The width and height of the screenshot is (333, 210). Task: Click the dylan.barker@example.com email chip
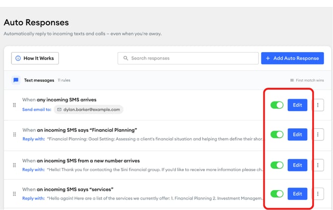[88, 109]
